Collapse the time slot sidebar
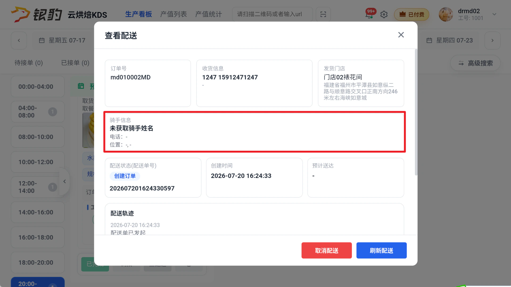511x287 pixels. 64,182
